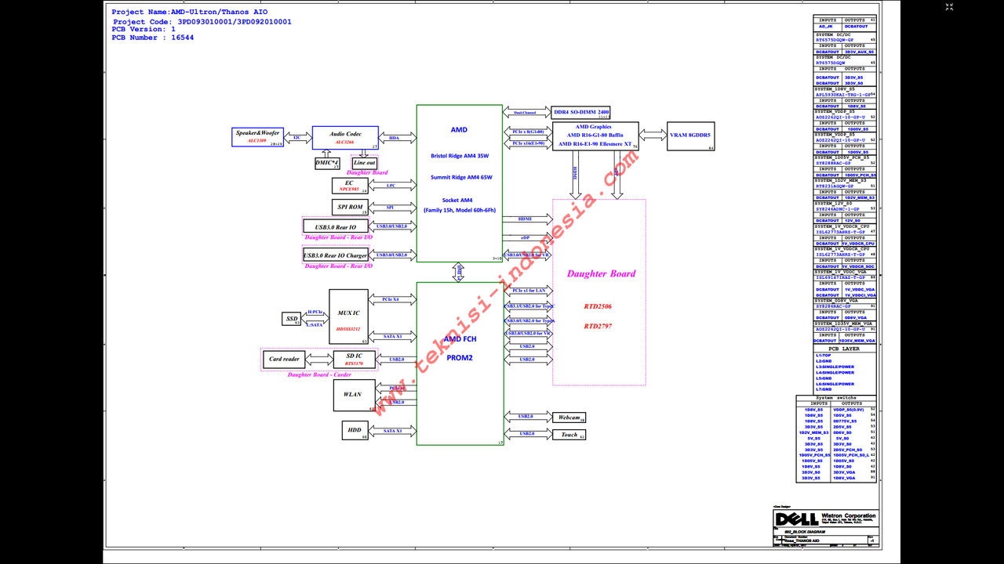1004x564 pixels.
Task: Click the HDA bus label
Action: (394, 138)
